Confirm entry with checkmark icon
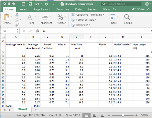The image size is (152, 118). pyautogui.click(x=31, y=31)
